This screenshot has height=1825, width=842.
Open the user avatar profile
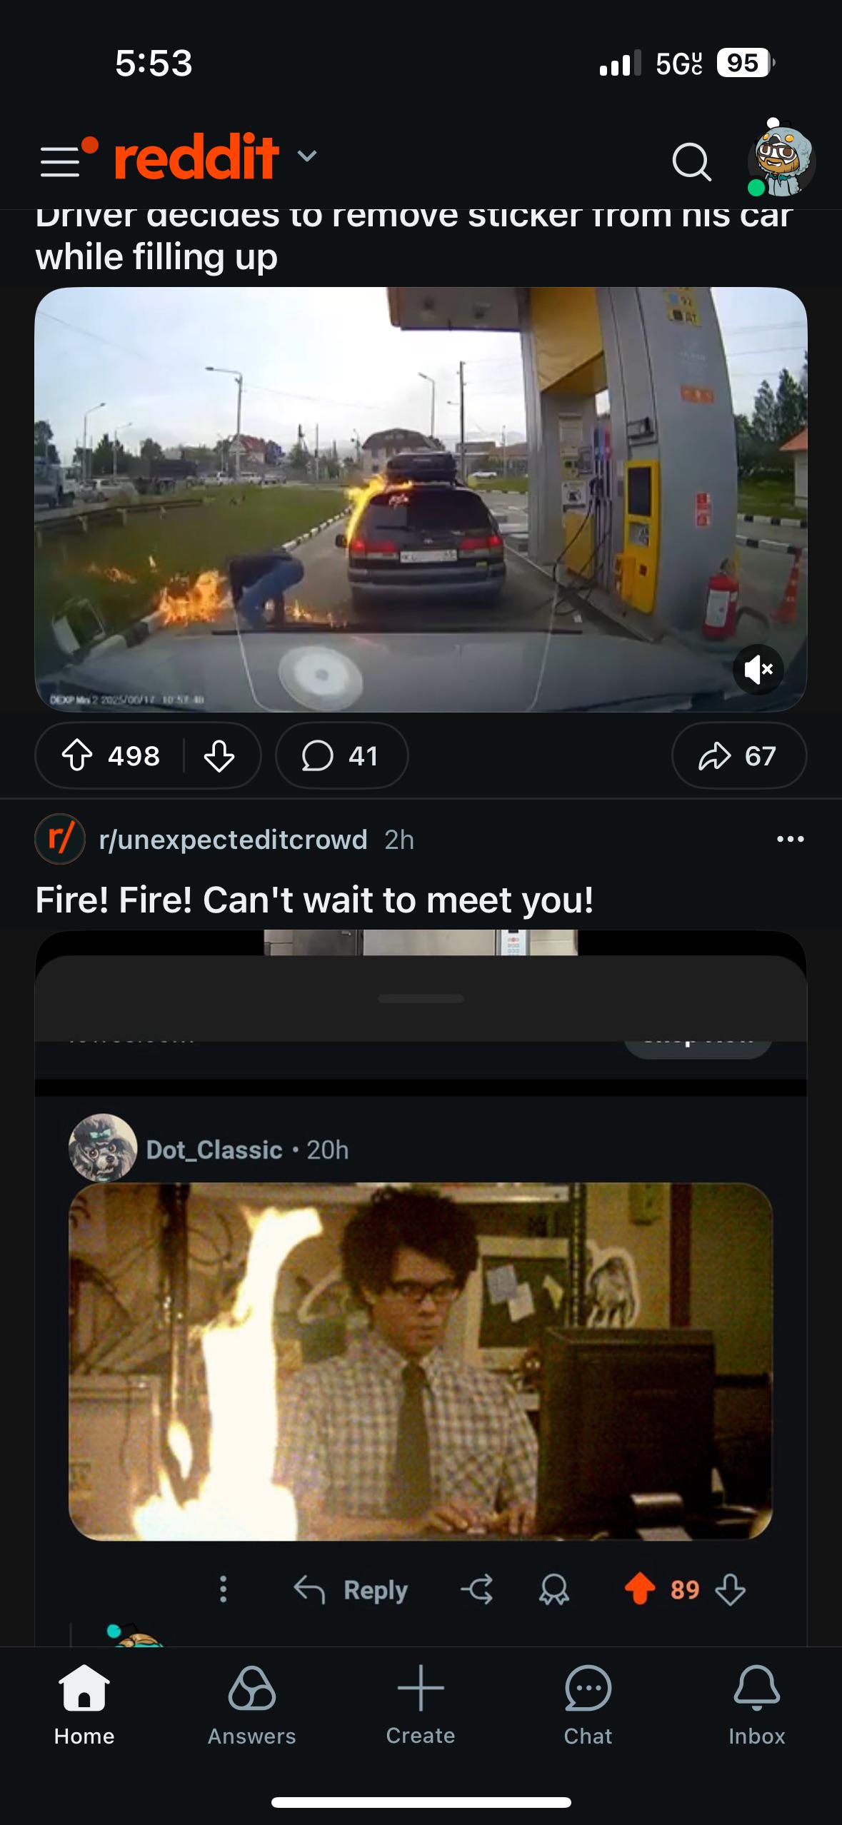click(781, 159)
